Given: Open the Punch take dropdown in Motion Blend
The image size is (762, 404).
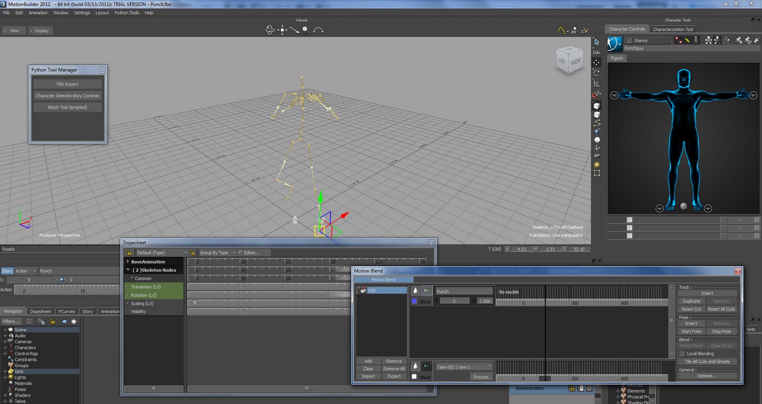Looking at the screenshot, I should (x=464, y=291).
